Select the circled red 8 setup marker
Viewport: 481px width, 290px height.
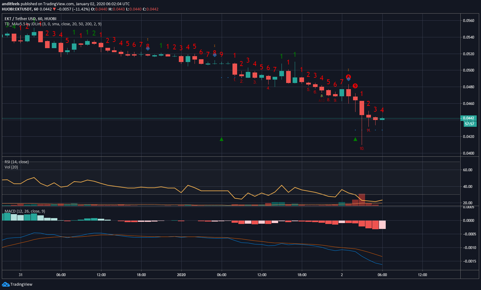click(x=348, y=77)
